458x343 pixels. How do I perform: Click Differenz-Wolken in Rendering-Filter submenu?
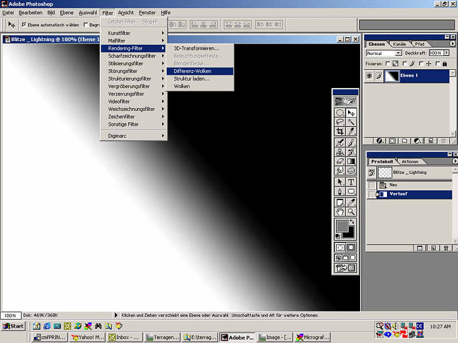(192, 71)
